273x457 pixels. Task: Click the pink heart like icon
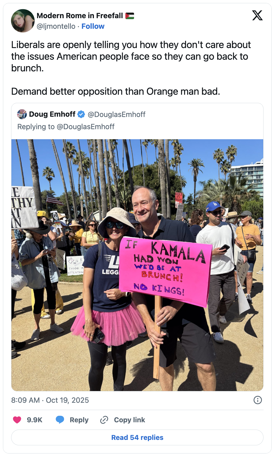pyautogui.click(x=17, y=420)
